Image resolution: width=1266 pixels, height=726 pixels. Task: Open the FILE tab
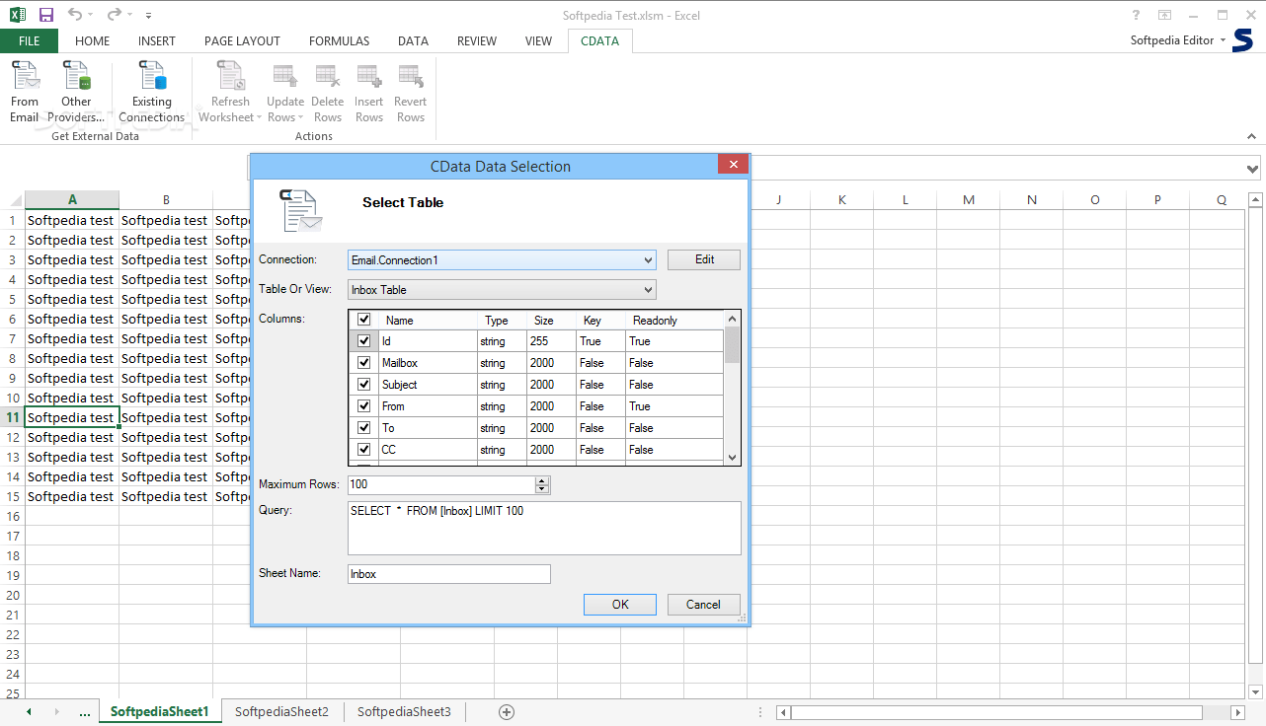click(x=29, y=41)
